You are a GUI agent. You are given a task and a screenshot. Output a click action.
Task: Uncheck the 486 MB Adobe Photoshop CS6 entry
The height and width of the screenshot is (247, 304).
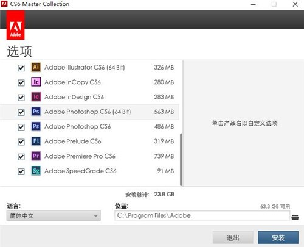(x=21, y=127)
